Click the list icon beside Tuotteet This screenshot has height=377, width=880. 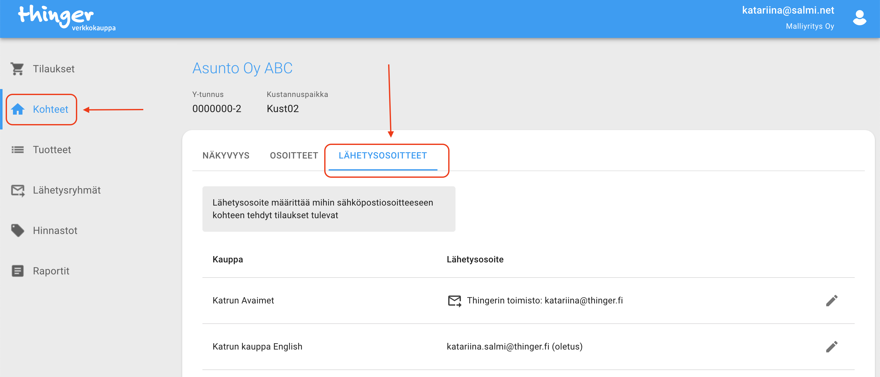click(17, 150)
